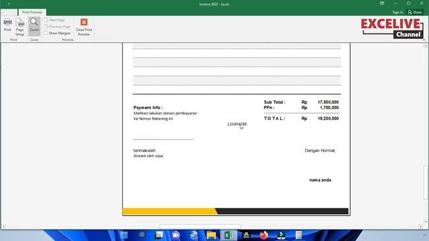
Task: Click the vertical scrollbar up arrow
Action: click(x=426, y=46)
